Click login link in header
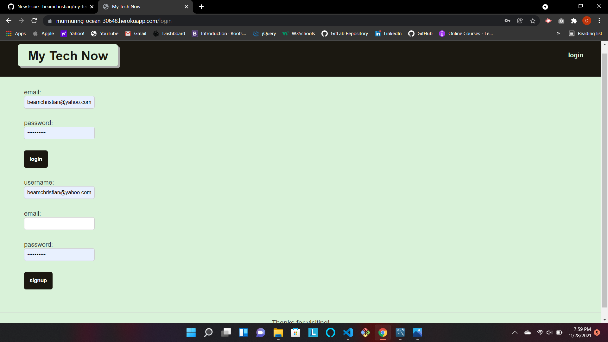Viewport: 608px width, 342px height. [x=575, y=55]
